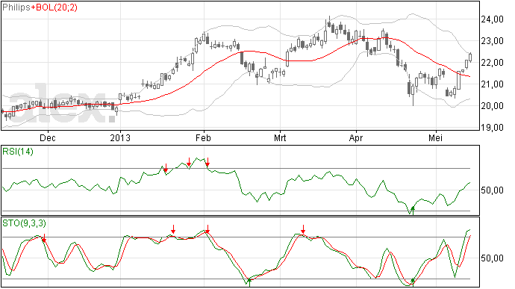Click the STO red sell arrow at Feb gridline
The height and width of the screenshot is (289, 515).
click(207, 229)
